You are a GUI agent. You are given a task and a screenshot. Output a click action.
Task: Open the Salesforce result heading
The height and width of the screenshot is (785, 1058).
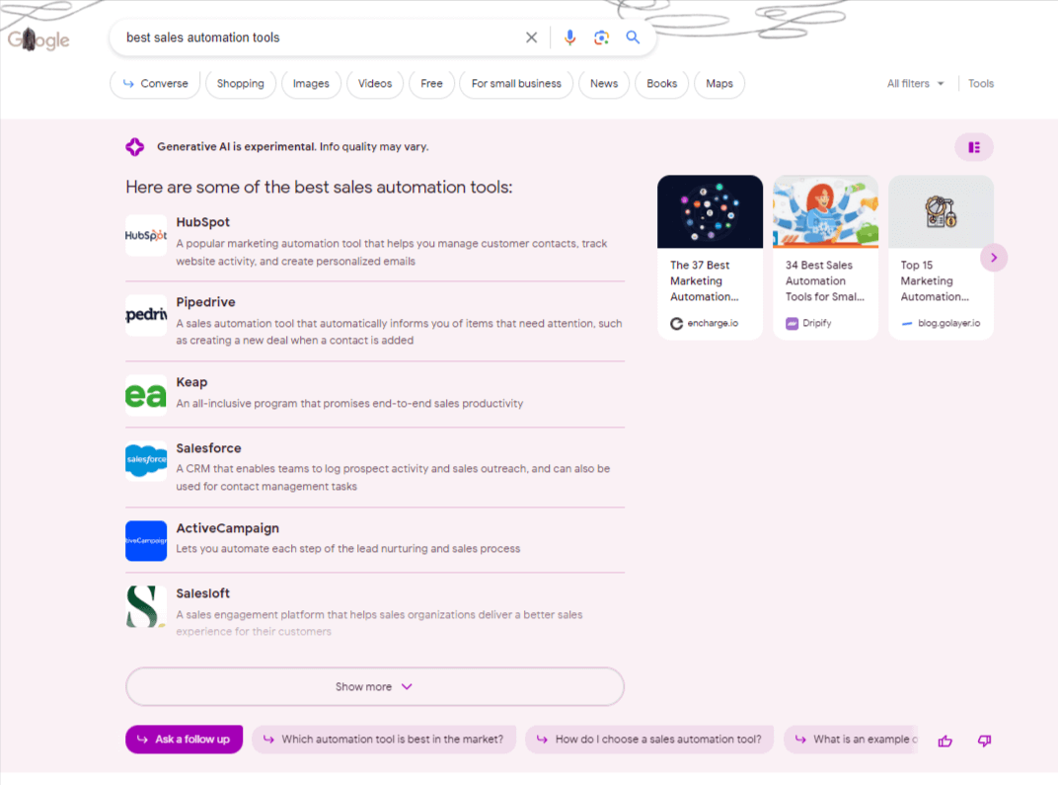pos(208,448)
